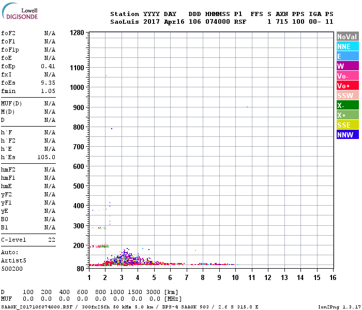Click the cyan echo point near 900 km
This screenshot has height=310, width=362.
(x=247, y=107)
